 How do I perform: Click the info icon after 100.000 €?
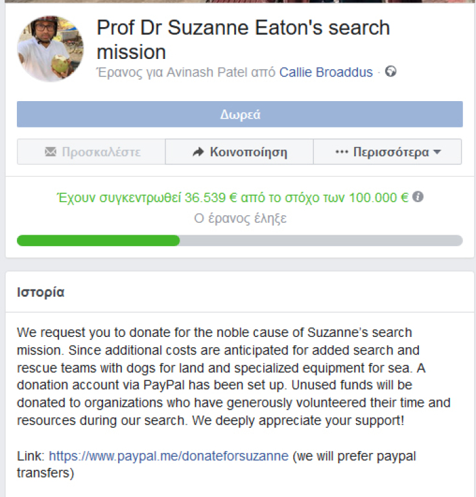418,197
